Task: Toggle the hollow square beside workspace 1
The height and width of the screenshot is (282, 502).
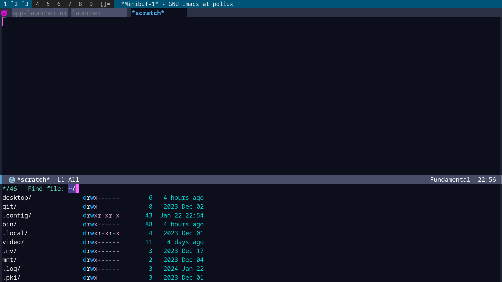Action: (2, 2)
